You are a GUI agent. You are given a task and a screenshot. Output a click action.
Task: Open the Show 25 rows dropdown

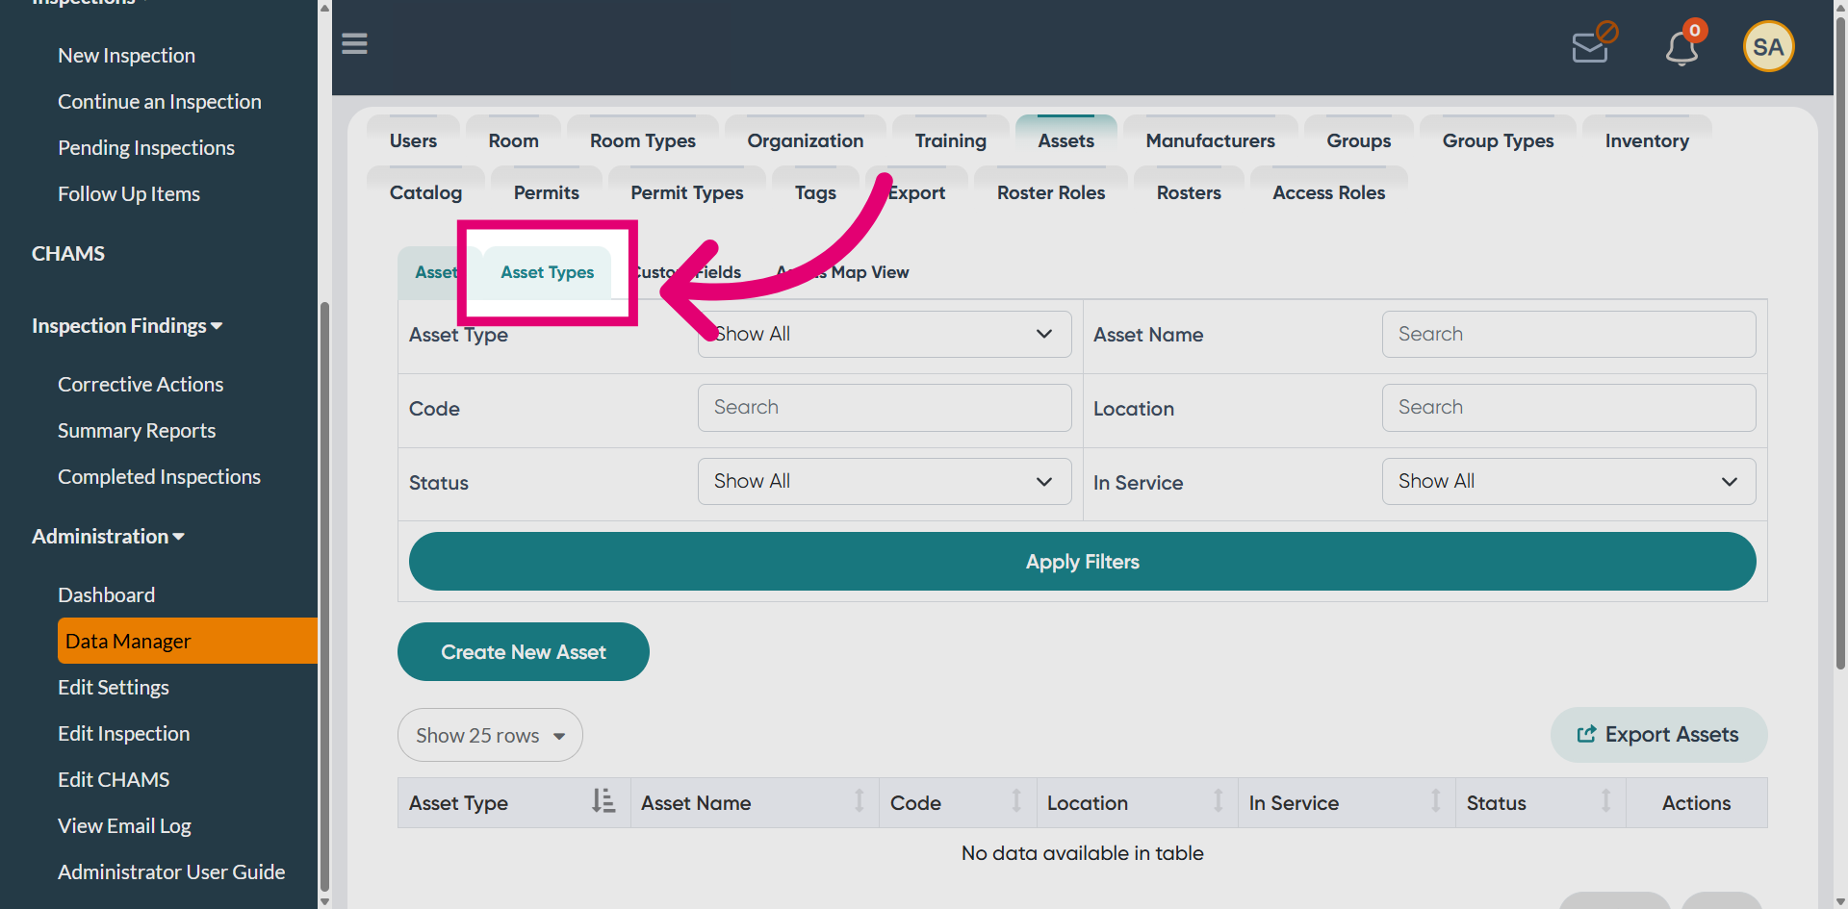pyautogui.click(x=490, y=735)
